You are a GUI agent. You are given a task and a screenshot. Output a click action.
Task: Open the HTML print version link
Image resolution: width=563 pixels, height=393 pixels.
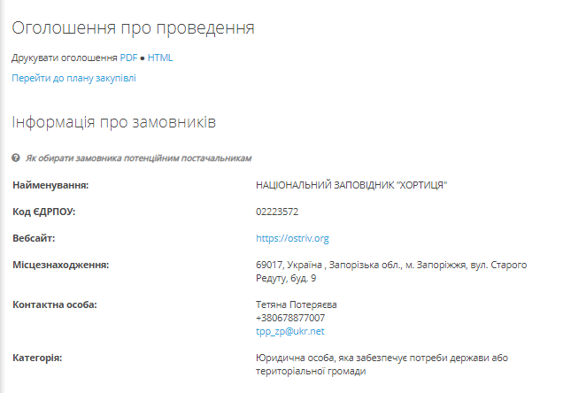[160, 58]
